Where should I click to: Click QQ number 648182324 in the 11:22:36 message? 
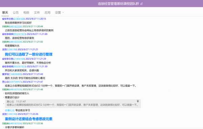15,124
